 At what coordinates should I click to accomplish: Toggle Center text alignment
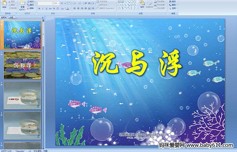click(x=78, y=8)
